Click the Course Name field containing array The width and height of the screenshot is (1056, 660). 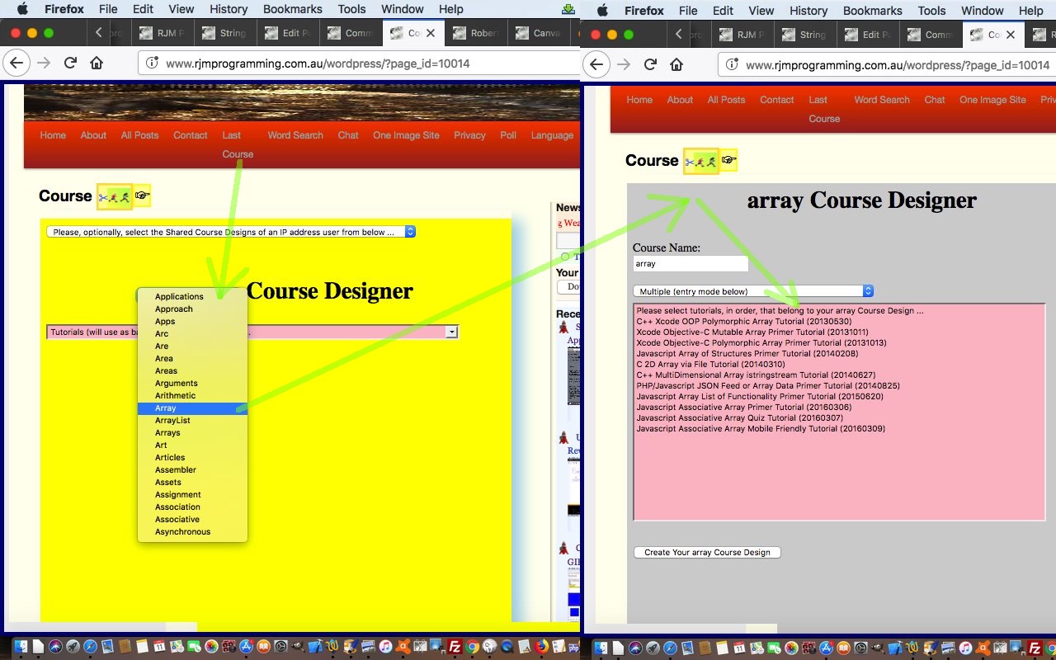coord(691,264)
